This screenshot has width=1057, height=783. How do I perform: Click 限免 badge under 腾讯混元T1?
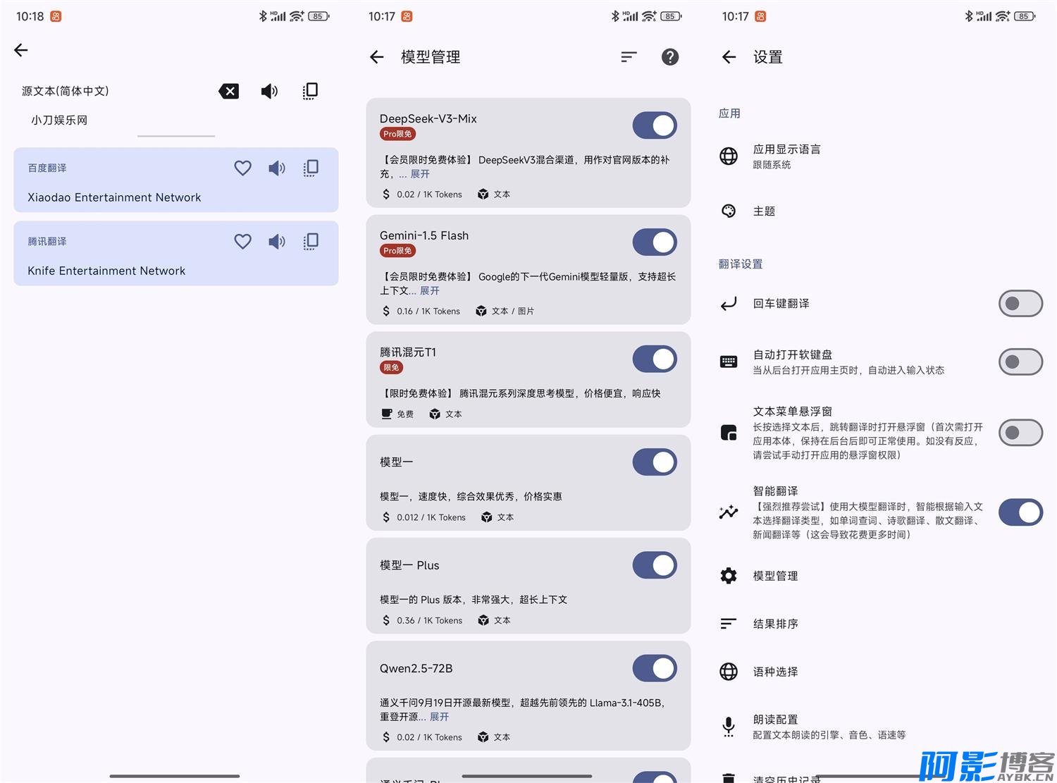click(391, 368)
